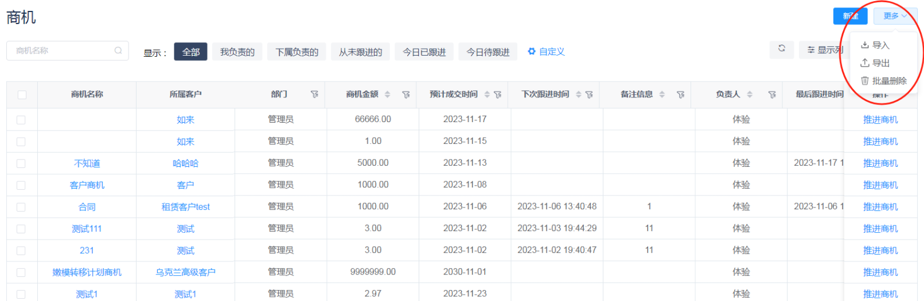Open the 客户商机 opportunity link
The width and height of the screenshot is (924, 301).
87,185
